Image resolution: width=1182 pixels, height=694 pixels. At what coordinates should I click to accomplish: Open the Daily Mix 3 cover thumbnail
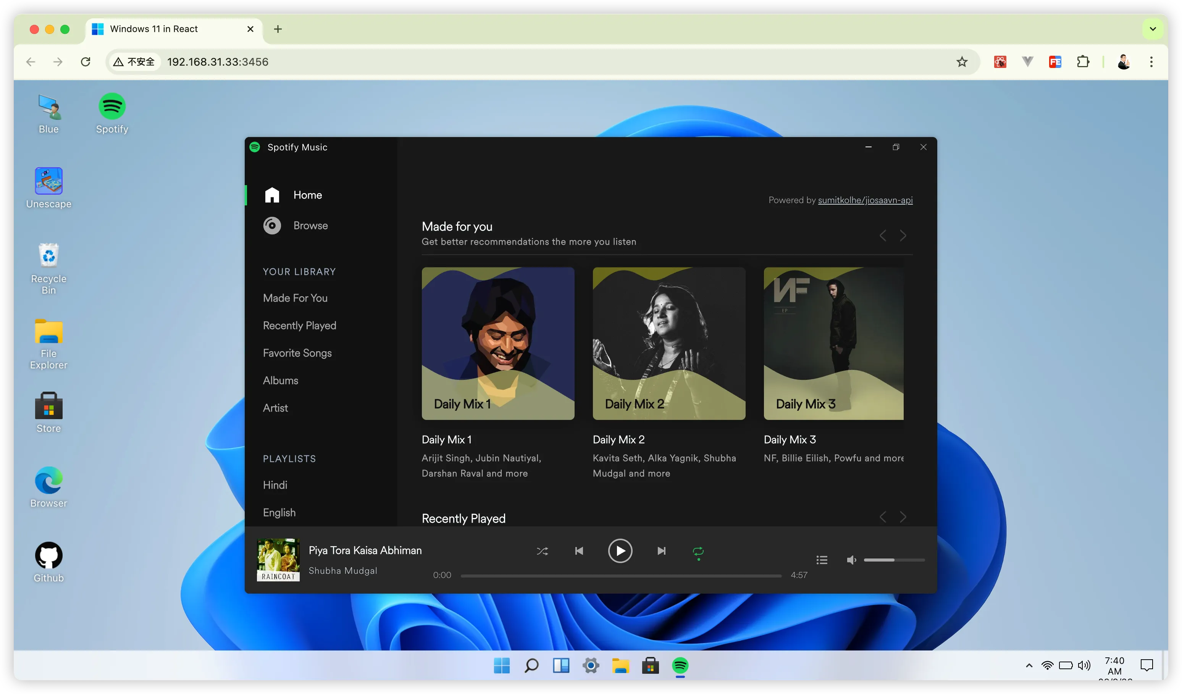[833, 343]
